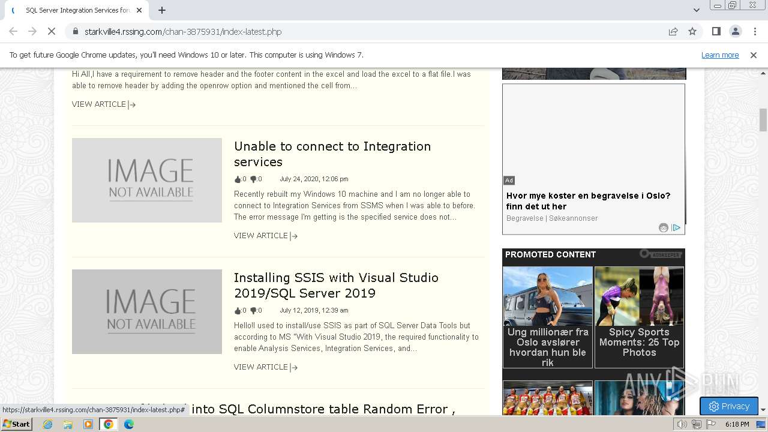Open the Chrome profile icon
Screen dimensions: 768x432
click(735, 31)
